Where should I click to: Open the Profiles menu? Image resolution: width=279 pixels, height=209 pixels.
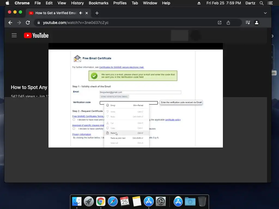tap(120, 3)
